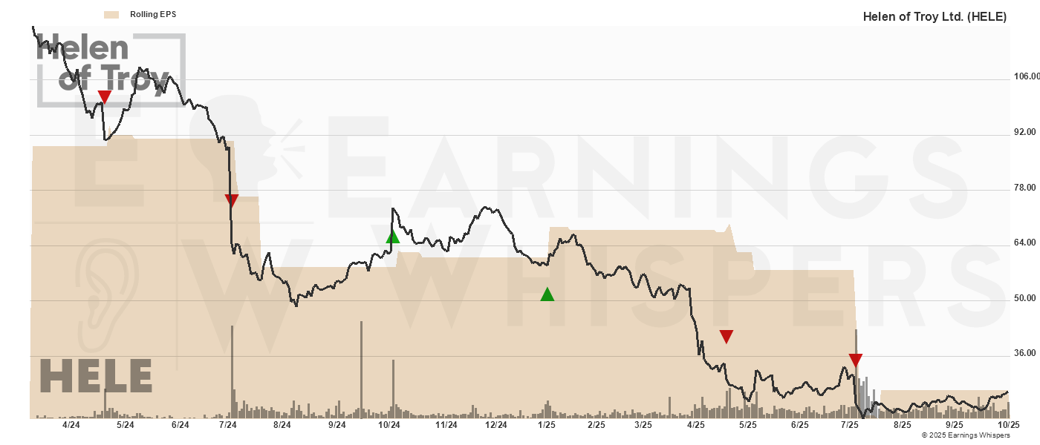Click the 10/25 date axis label
The image size is (1040, 445).
click(1007, 425)
